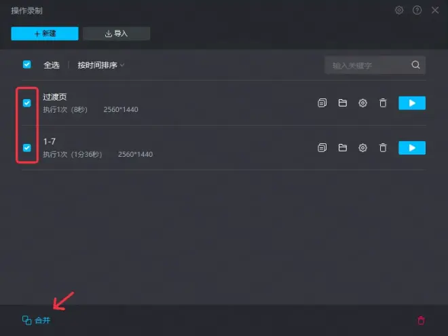Focus the 输入关键字 search field
Screen dimensions: 448x336
click(x=375, y=65)
